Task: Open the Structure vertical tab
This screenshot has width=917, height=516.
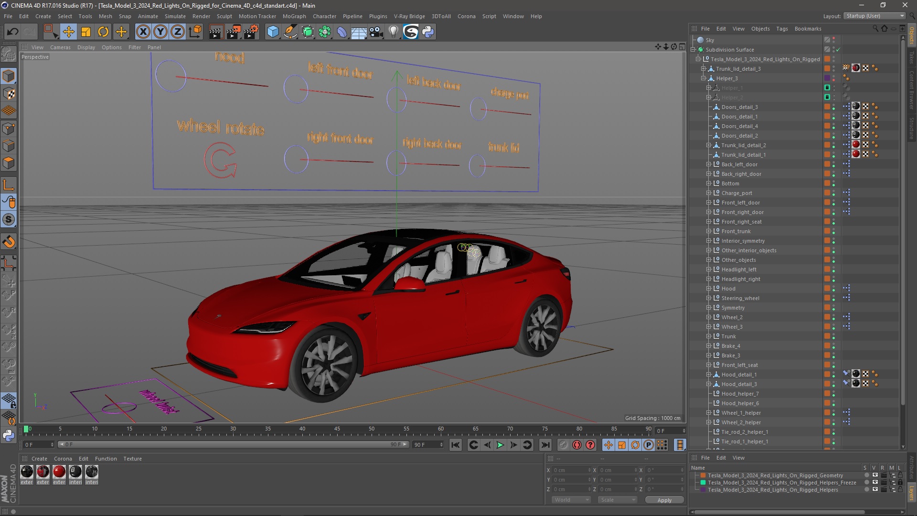Action: tap(912, 128)
